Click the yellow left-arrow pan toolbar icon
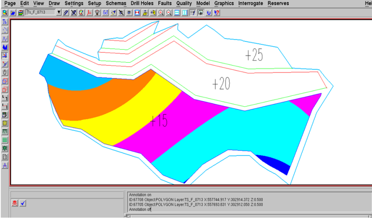The height and width of the screenshot is (218, 372). (x=153, y=13)
